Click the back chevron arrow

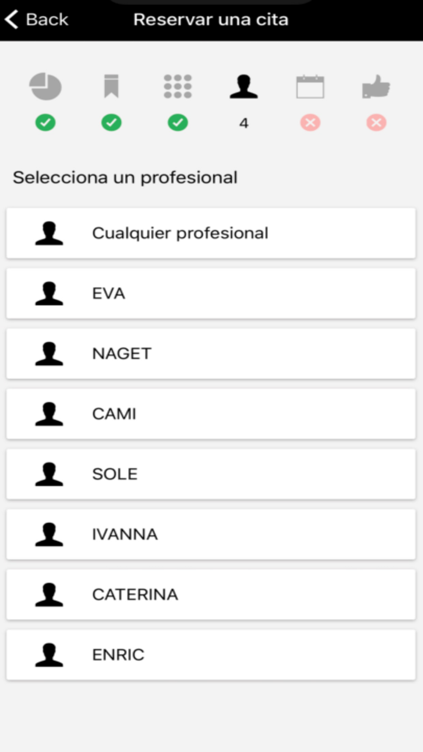pos(11,19)
